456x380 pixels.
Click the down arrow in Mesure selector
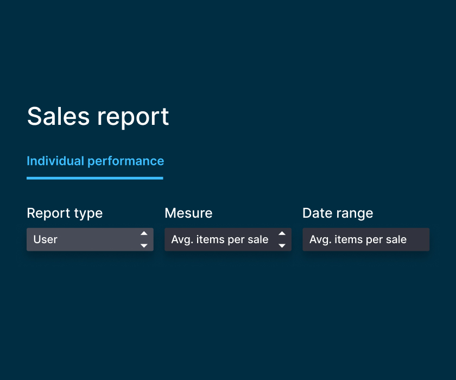[282, 246]
